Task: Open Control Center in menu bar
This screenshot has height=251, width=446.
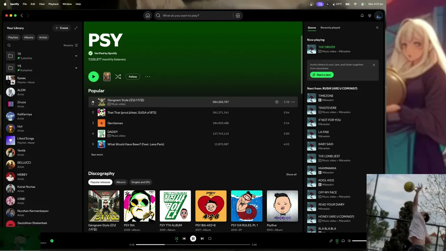Action: (363, 4)
